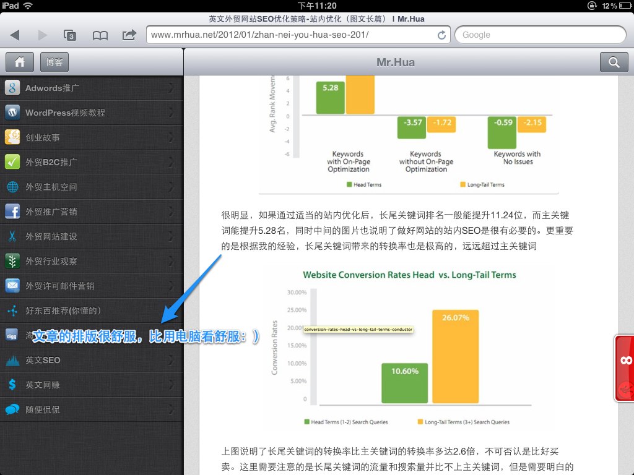Tap the 外贸B2C推广 category label
Screen dimensions: 634x475
pyautogui.click(x=51, y=163)
